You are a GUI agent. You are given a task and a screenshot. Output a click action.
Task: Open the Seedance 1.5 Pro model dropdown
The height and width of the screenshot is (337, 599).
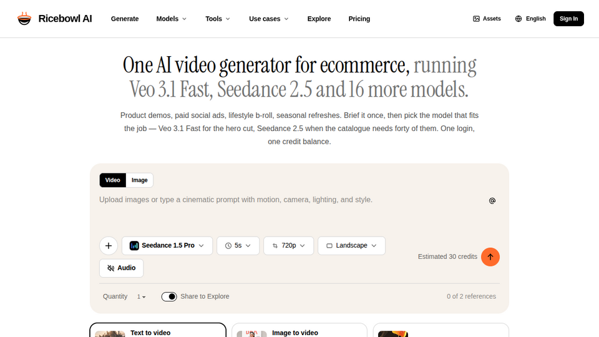[x=167, y=246]
